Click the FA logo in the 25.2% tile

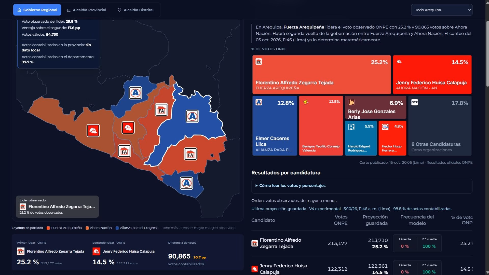[259, 62]
